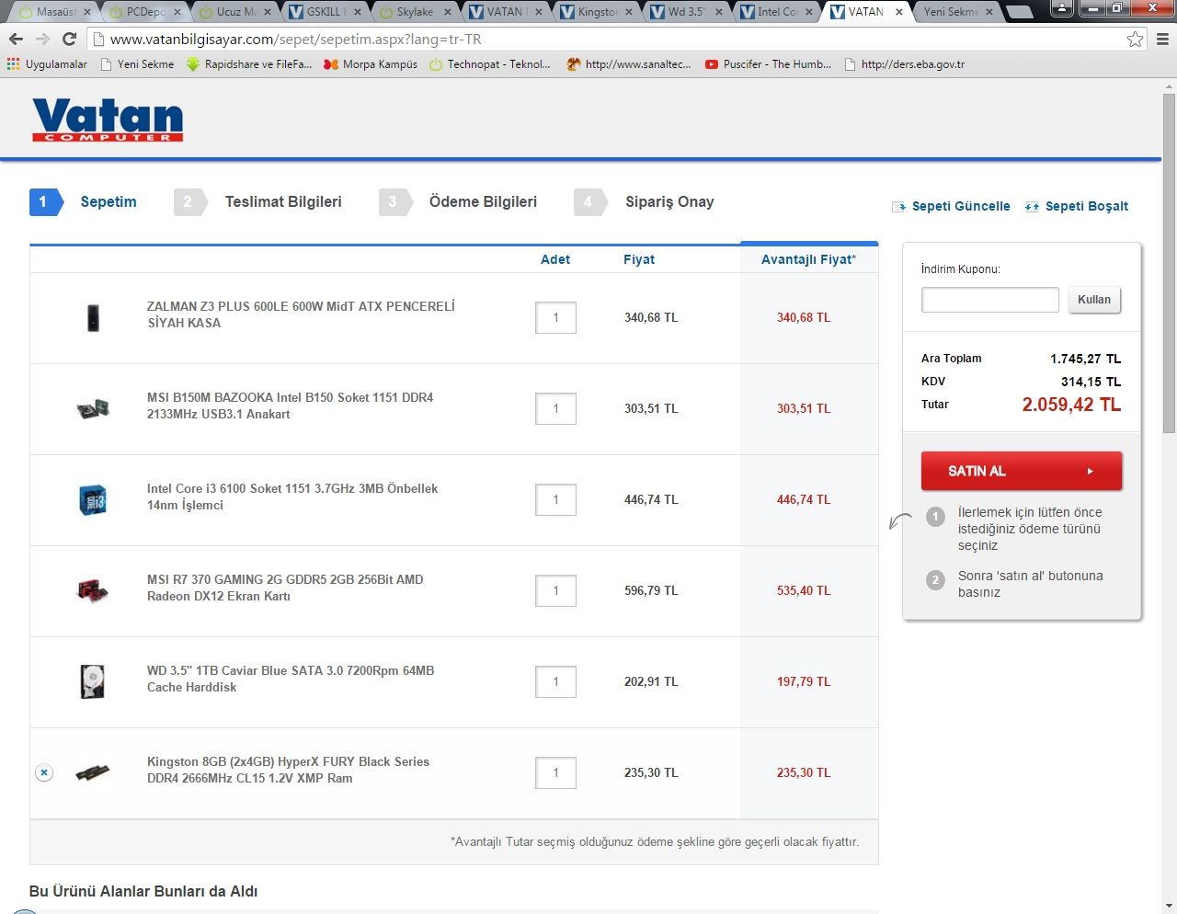Click the Avantajlı Fiyat column header
The width and height of the screenshot is (1177, 914).
tap(808, 259)
